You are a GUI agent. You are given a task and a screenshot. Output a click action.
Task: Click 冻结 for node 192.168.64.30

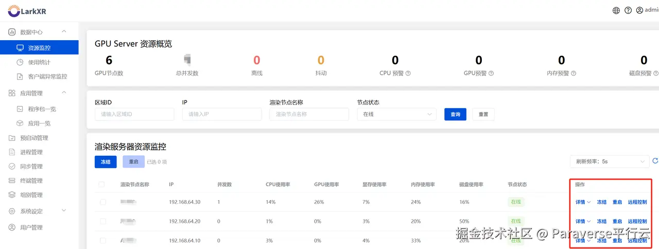coord(601,202)
